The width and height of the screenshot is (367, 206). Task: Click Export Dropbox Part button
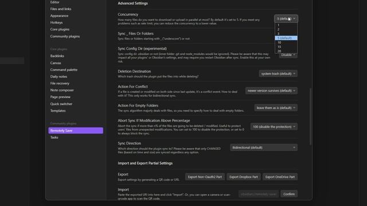[x=243, y=177]
